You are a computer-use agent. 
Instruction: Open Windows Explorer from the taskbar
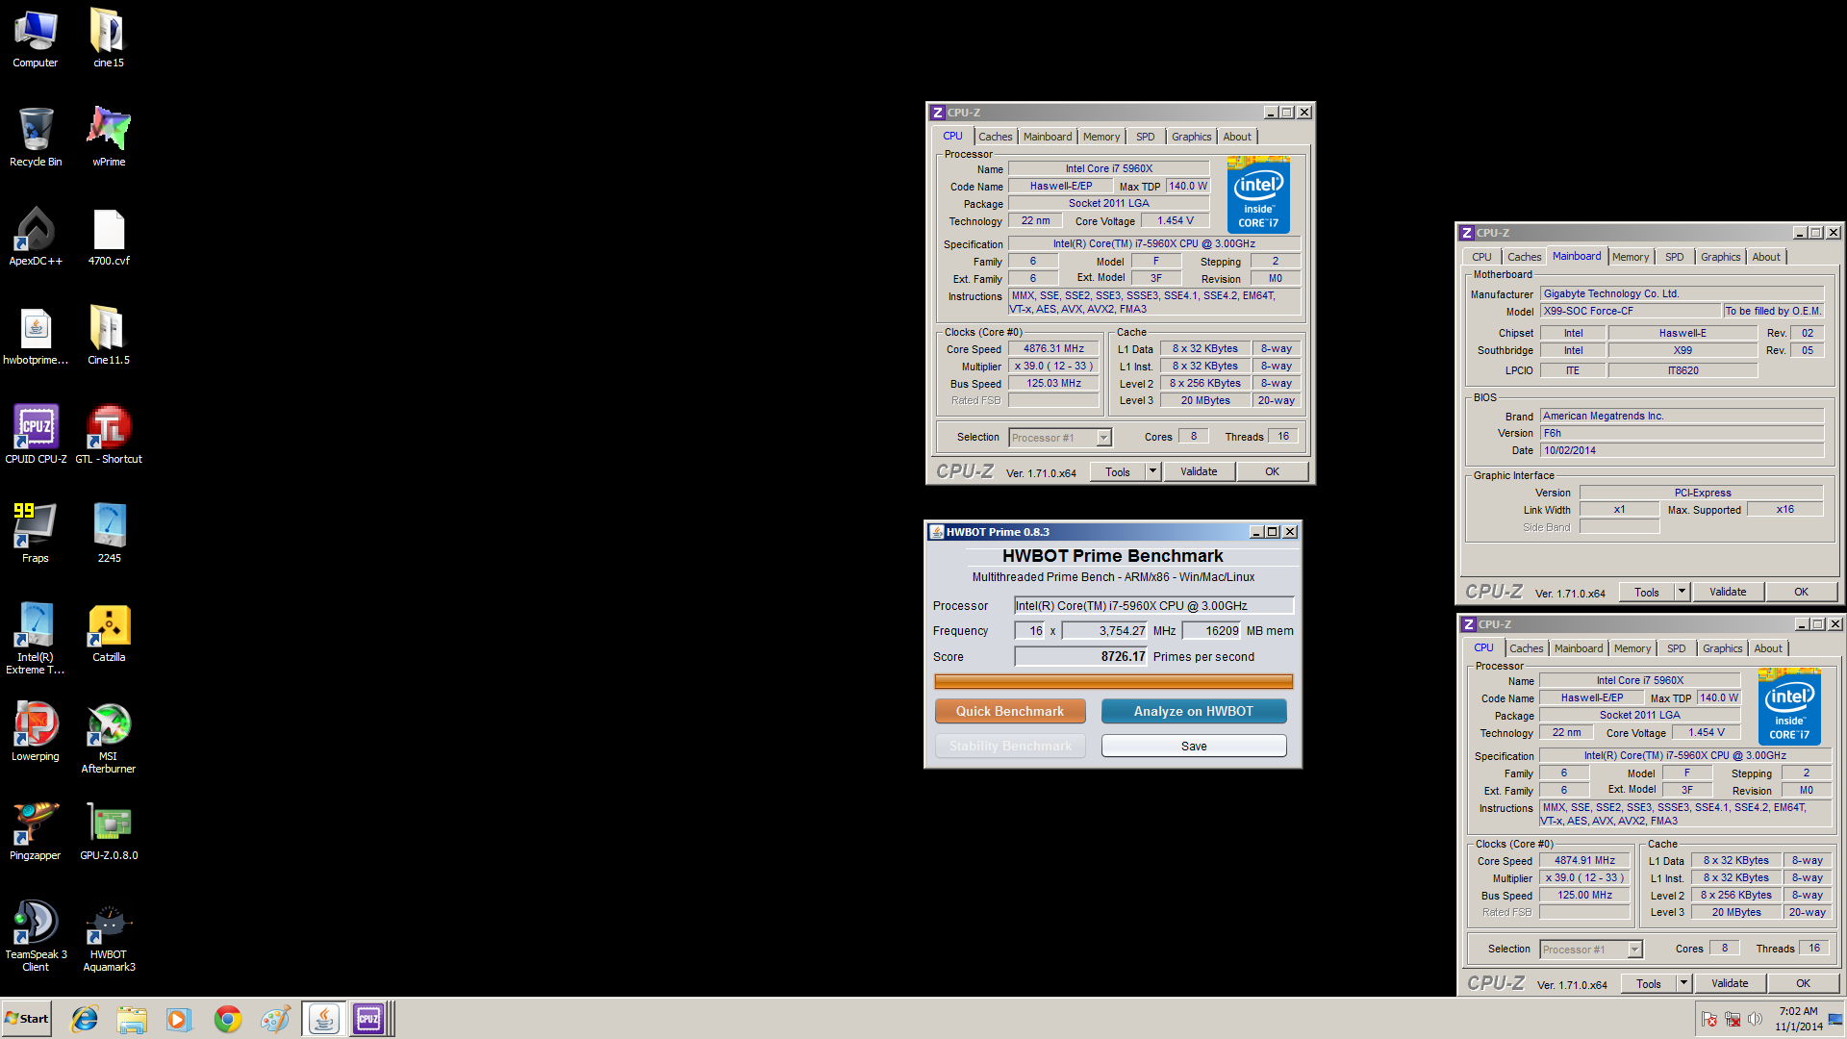tap(132, 1019)
